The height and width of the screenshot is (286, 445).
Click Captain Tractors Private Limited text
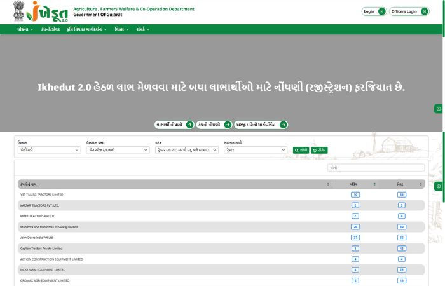click(41, 249)
